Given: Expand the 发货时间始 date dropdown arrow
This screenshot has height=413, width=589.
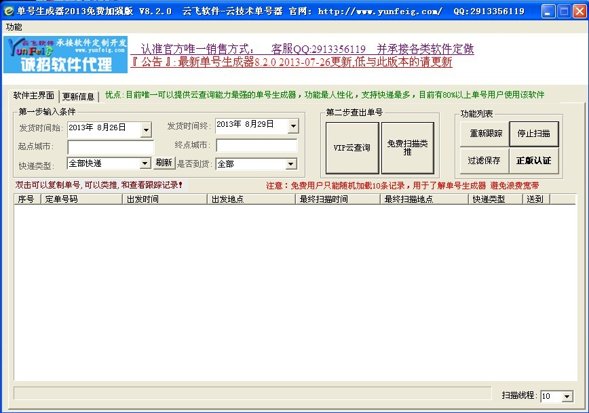Looking at the screenshot, I should tap(146, 130).
